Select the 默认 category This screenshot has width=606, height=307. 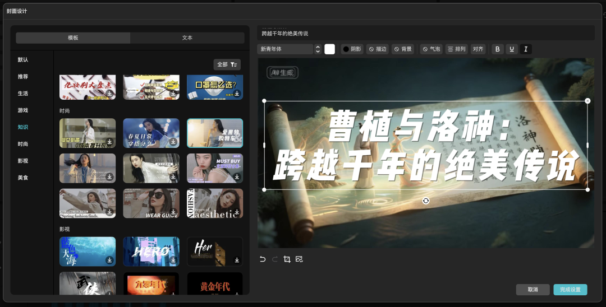coord(23,59)
